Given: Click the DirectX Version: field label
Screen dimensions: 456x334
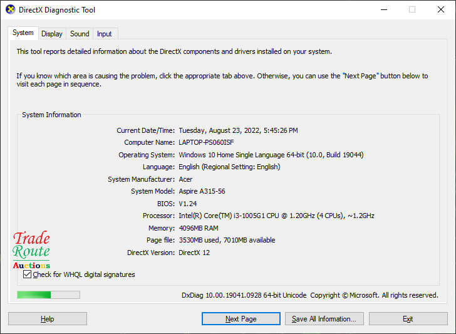Looking at the screenshot, I should pos(151,253).
